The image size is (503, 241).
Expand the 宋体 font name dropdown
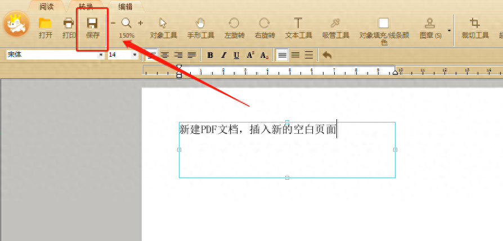click(x=101, y=55)
